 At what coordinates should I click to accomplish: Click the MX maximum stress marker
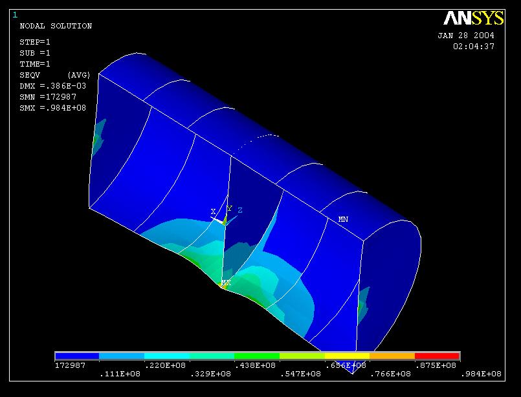[226, 283]
